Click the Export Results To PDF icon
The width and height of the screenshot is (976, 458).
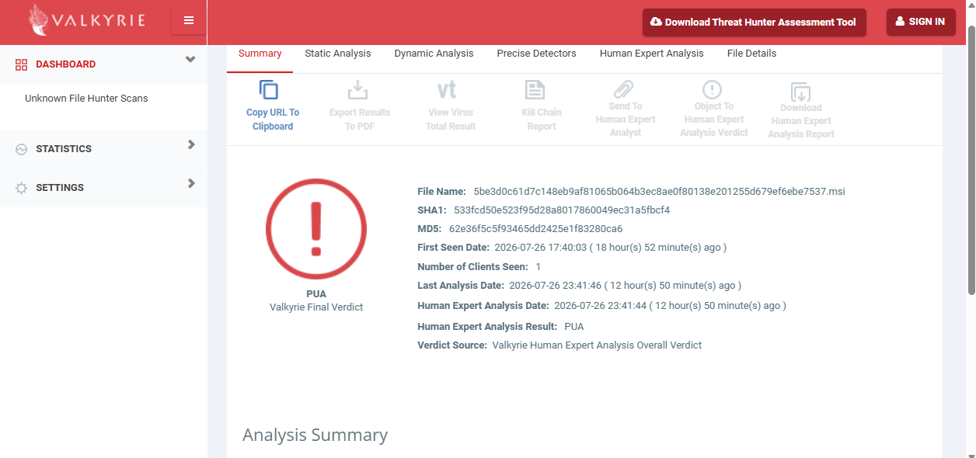point(358,90)
